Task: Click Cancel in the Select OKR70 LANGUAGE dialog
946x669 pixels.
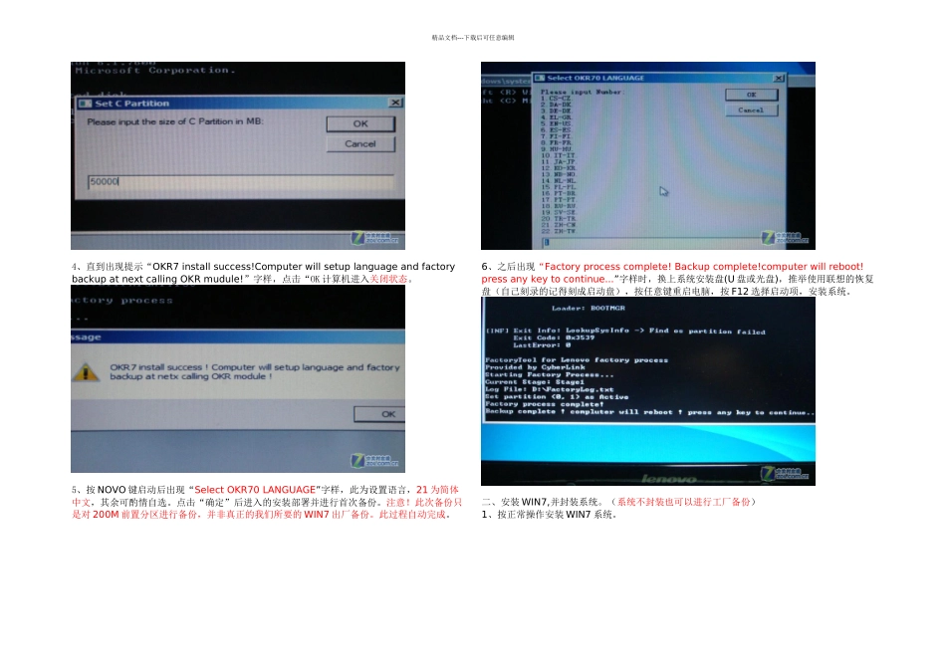Action: [751, 111]
